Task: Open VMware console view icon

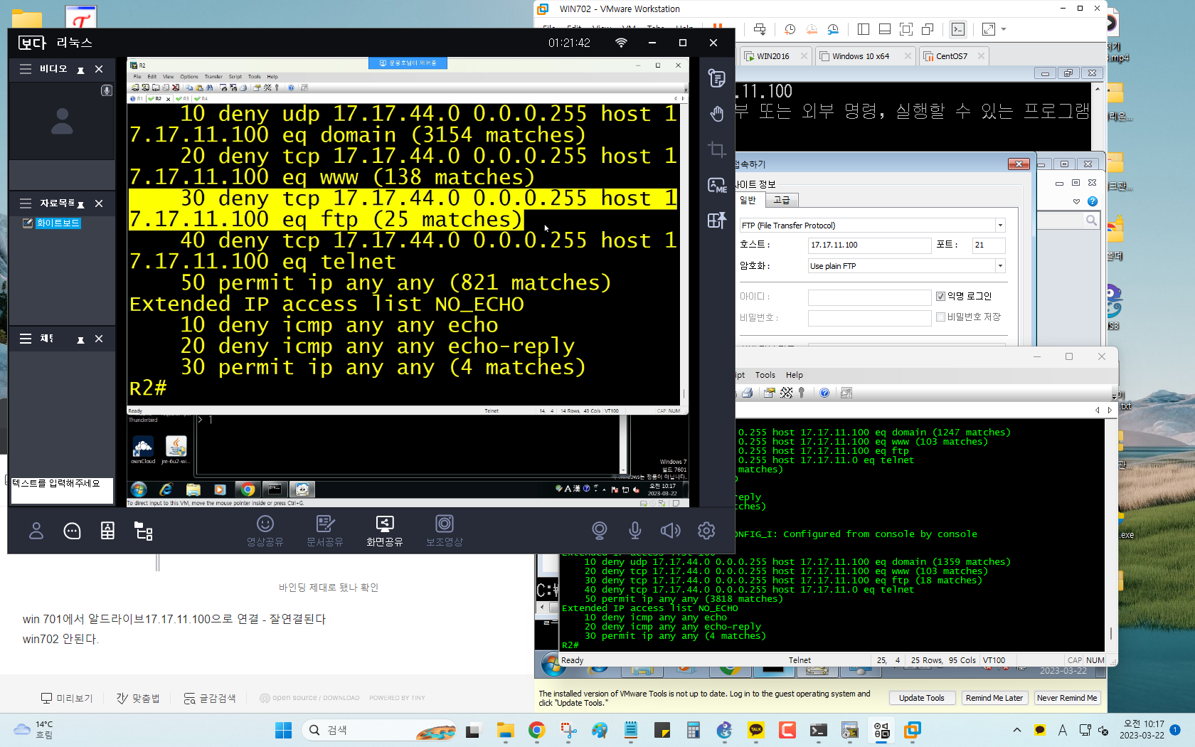Action: tap(958, 29)
